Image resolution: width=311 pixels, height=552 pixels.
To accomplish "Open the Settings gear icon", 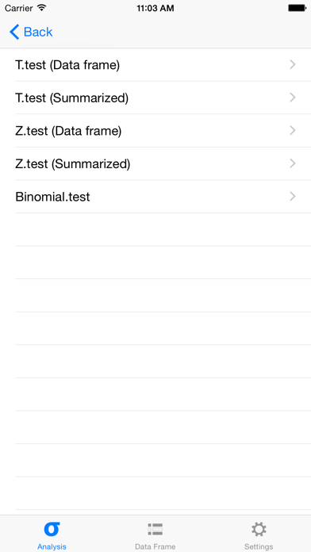I will pyautogui.click(x=259, y=529).
